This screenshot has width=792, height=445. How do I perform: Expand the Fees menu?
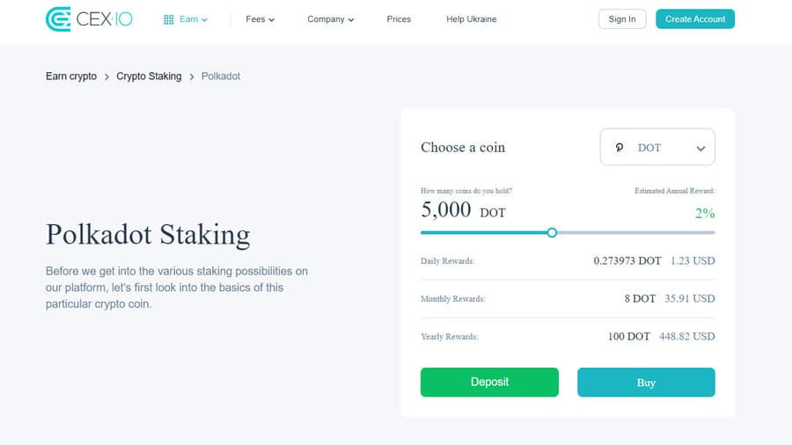click(260, 19)
